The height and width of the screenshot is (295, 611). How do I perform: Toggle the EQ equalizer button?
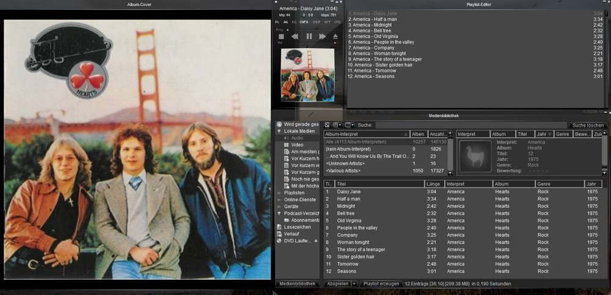point(294,22)
